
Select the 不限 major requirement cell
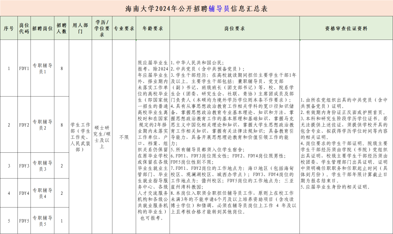coord(124,137)
